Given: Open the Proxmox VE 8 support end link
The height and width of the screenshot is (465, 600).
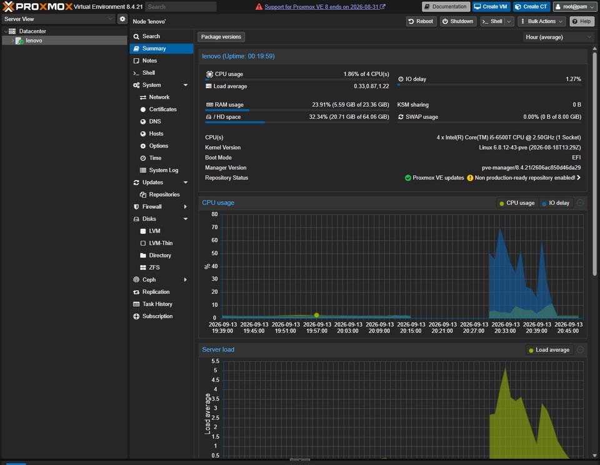Looking at the screenshot, I should click(x=324, y=7).
